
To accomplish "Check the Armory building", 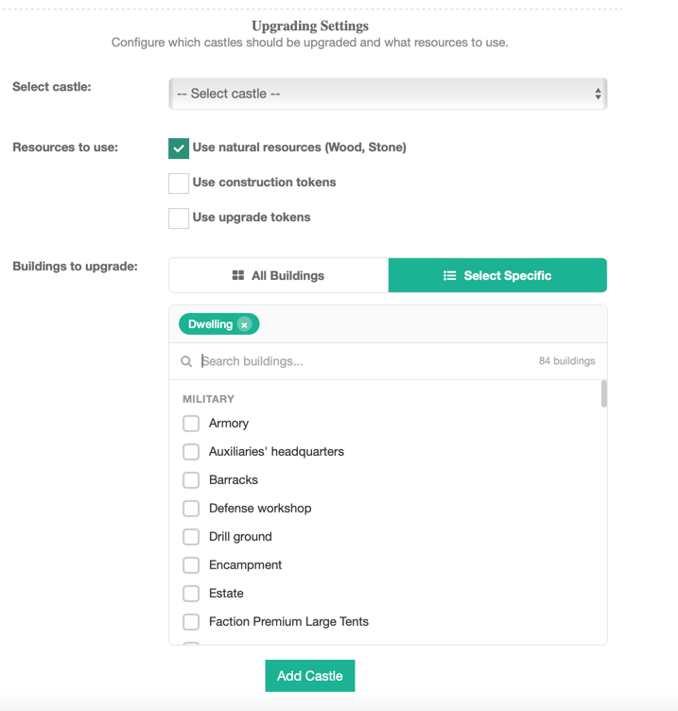I will pyautogui.click(x=191, y=424).
